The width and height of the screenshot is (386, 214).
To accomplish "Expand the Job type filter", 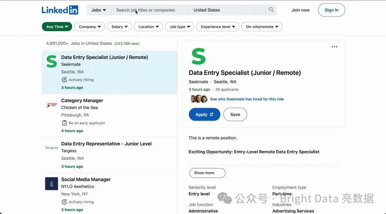I will 180,27.
